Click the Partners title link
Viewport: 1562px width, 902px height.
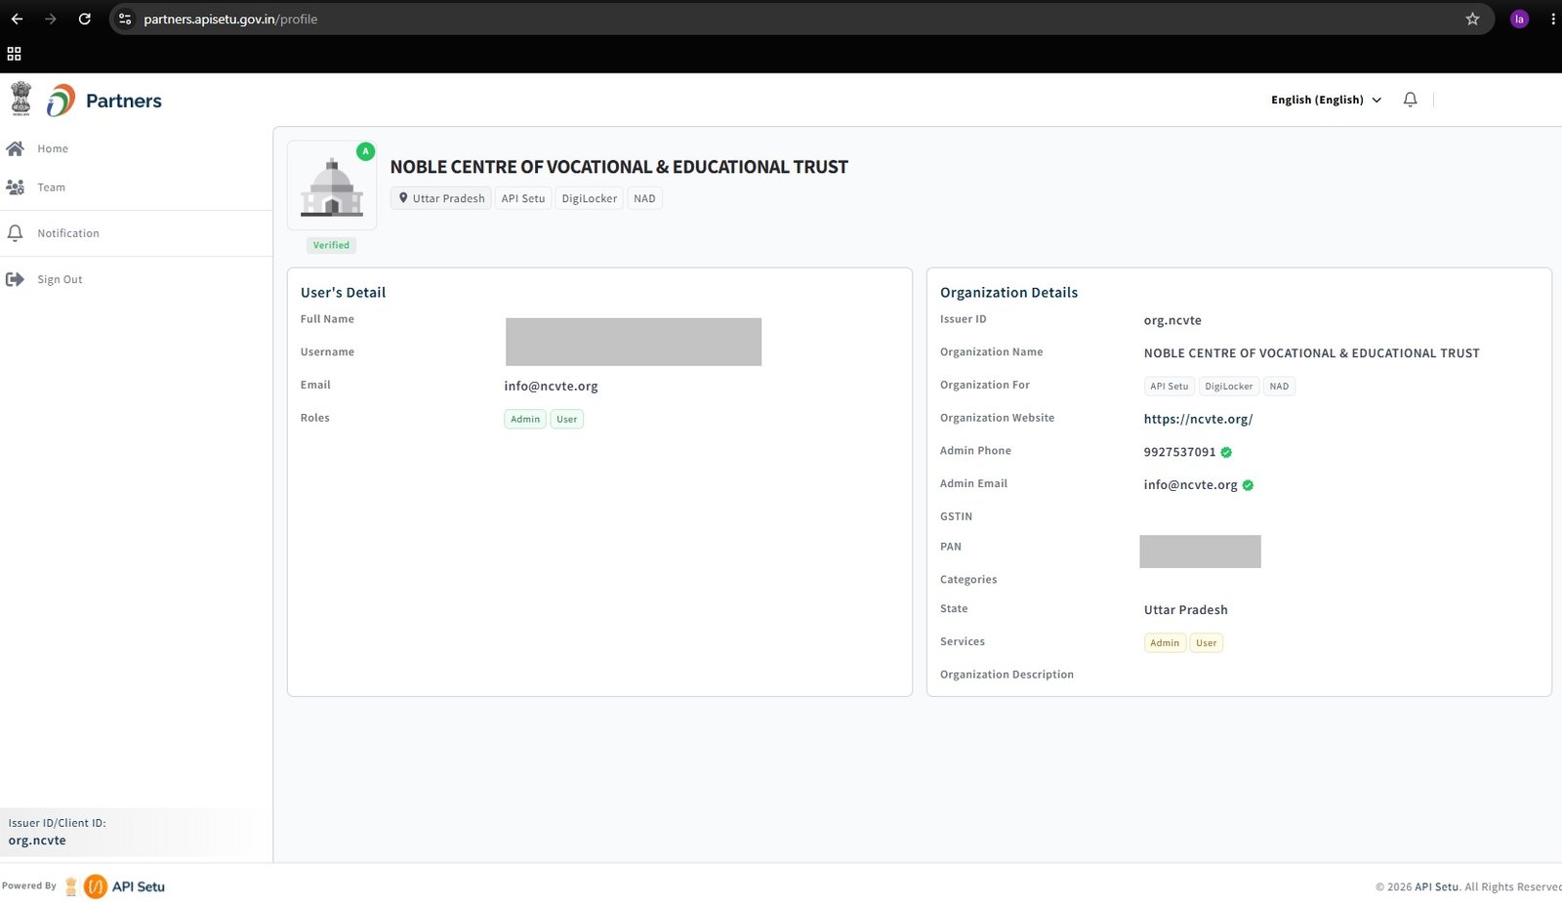tap(124, 101)
